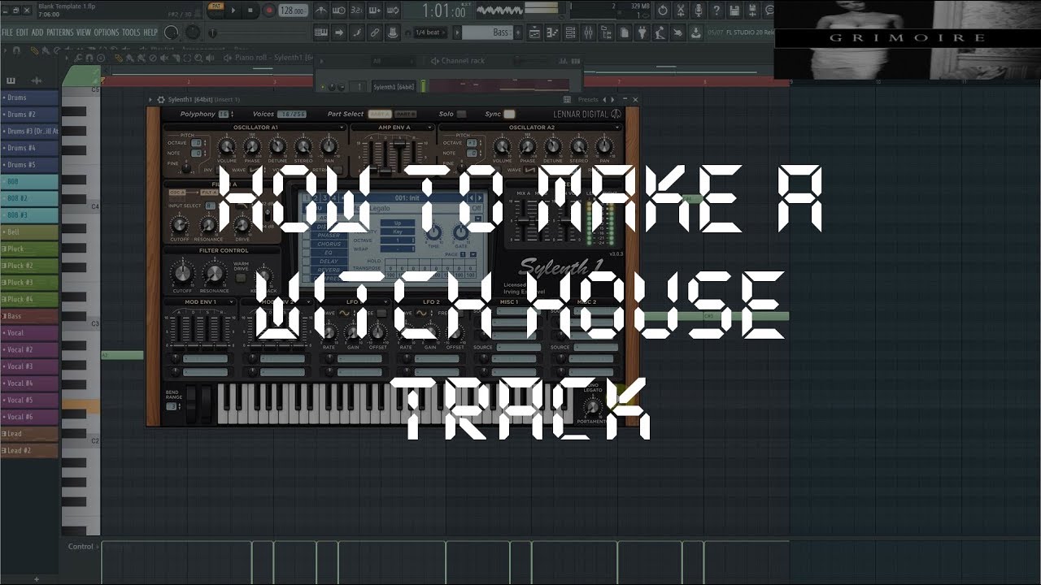Toggle auto-scroll arrow icon
The image size is (1041, 585).
(x=339, y=32)
